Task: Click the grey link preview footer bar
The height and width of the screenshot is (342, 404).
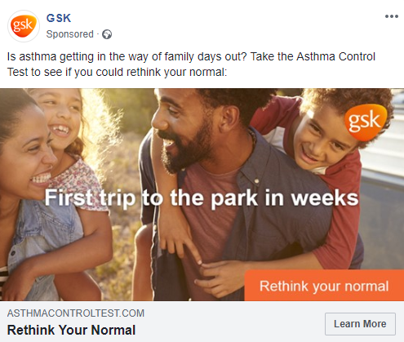Action: pos(202,322)
